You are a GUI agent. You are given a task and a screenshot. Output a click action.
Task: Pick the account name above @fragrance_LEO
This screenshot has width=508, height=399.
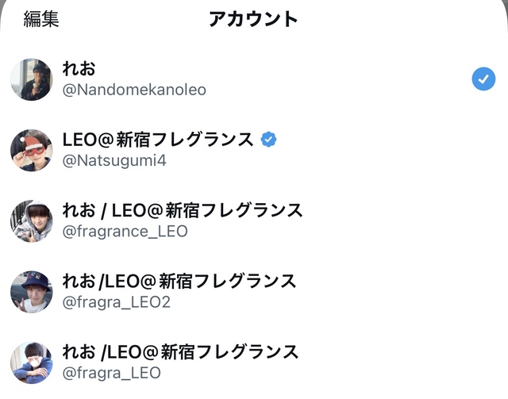(182, 211)
